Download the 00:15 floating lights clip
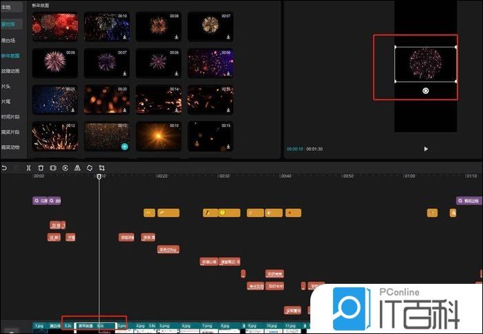The height and width of the screenshot is (334, 483). (x=228, y=146)
